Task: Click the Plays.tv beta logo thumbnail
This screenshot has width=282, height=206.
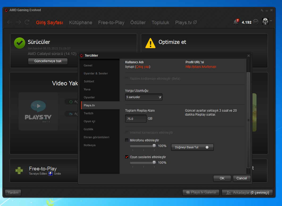Action: coord(38,111)
